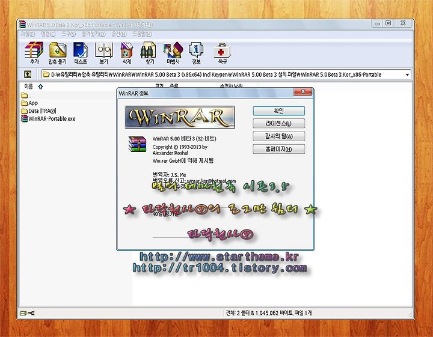Select the 'App' folder name text

(33, 103)
